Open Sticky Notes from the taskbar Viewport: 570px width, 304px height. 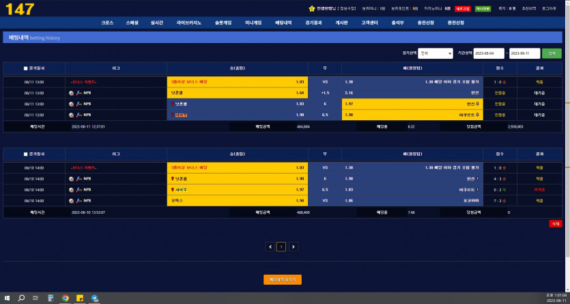click(80, 299)
